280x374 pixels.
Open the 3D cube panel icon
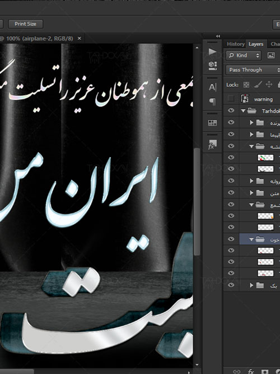pyautogui.click(x=212, y=66)
